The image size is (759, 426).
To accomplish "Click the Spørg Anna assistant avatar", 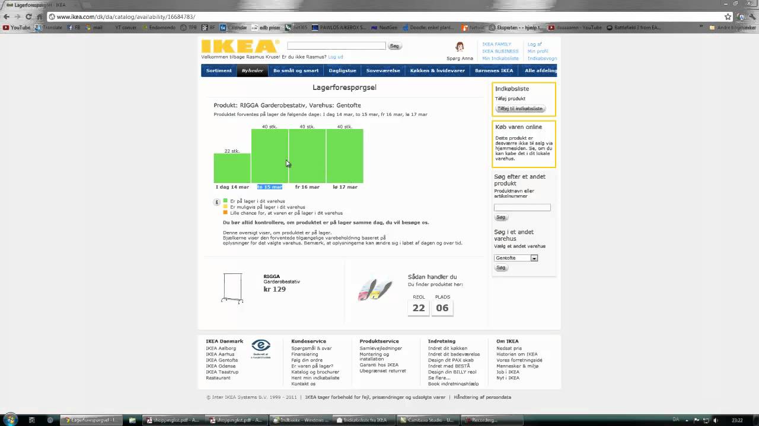I will coord(460,47).
